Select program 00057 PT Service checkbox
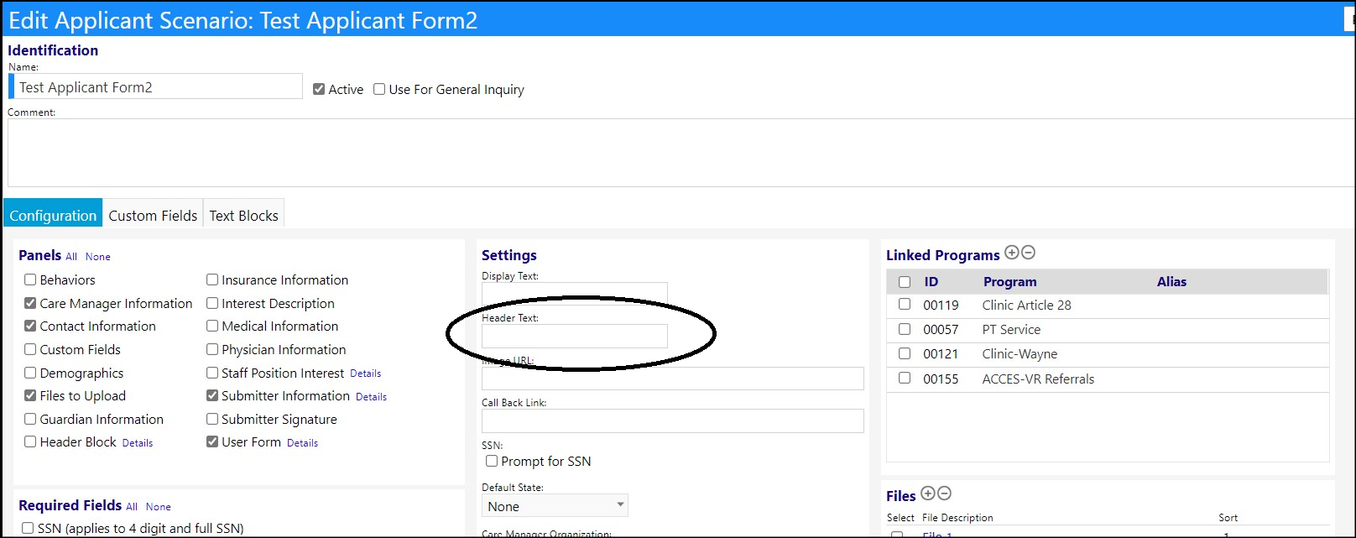Screen dimensions: 1356x538 tap(905, 329)
